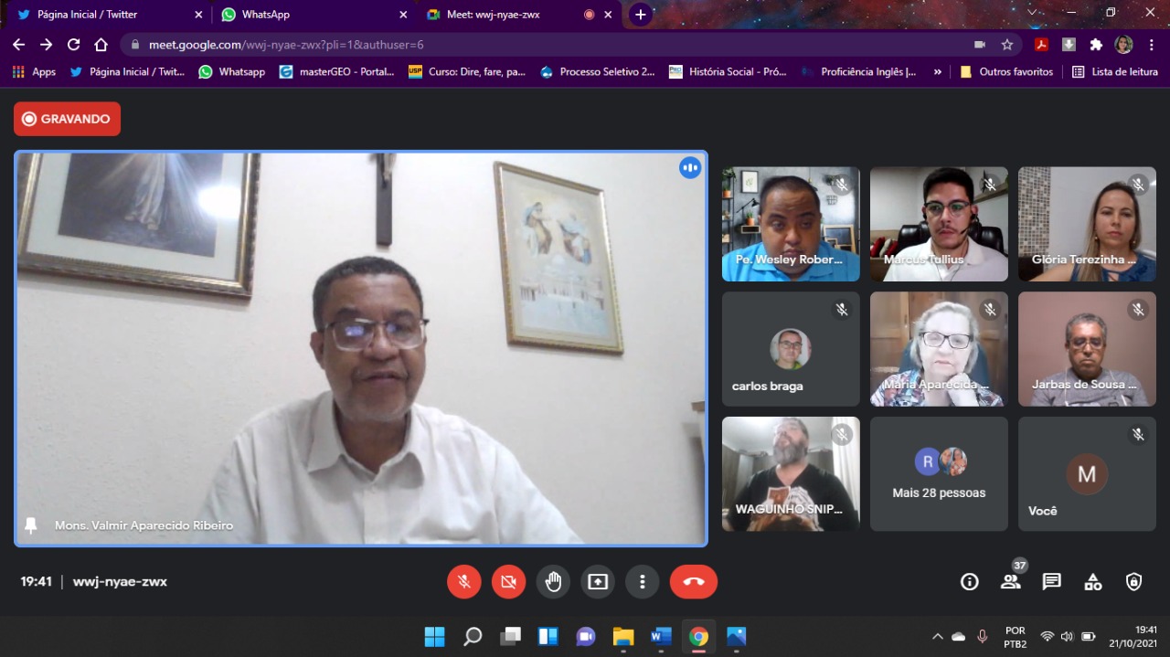Expand hidden bookmarks chevron
Viewport: 1170px width, 657px height.
[937, 71]
